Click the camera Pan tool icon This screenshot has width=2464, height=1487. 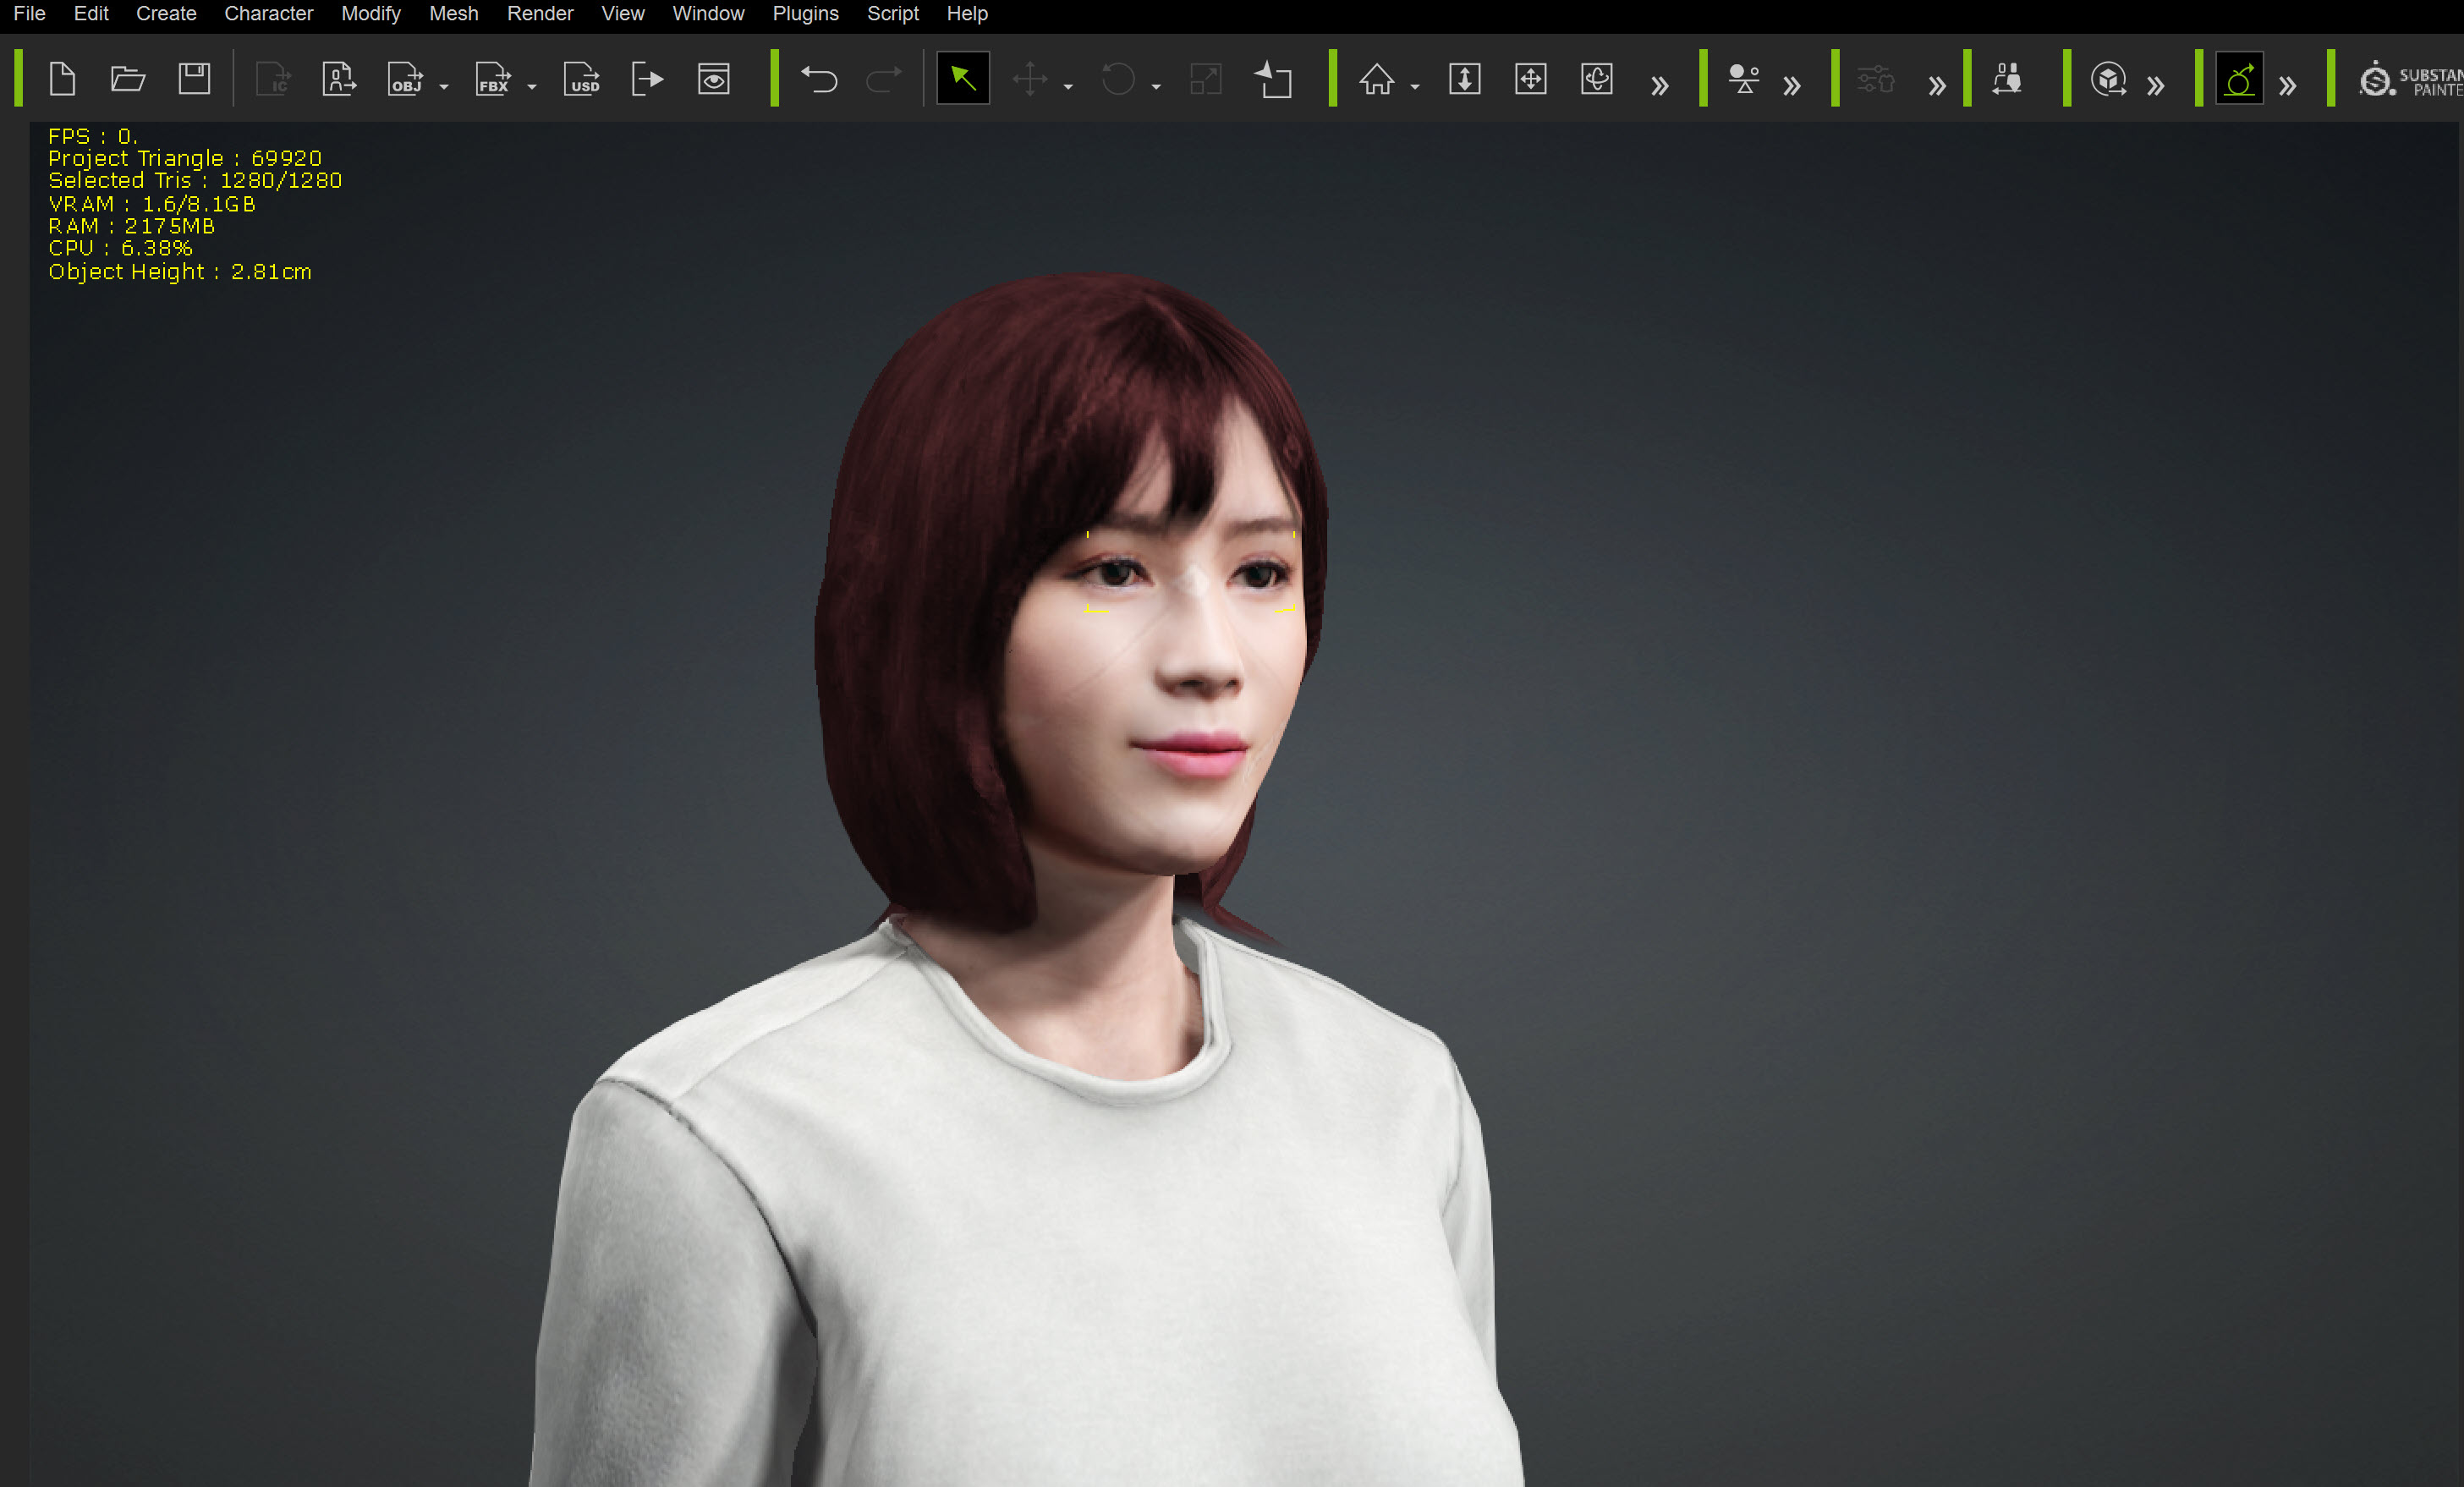click(1530, 79)
